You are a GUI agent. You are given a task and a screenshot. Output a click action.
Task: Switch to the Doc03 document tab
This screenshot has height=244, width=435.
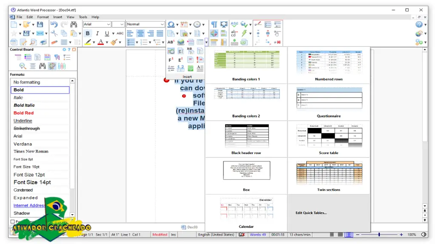tap(189, 227)
